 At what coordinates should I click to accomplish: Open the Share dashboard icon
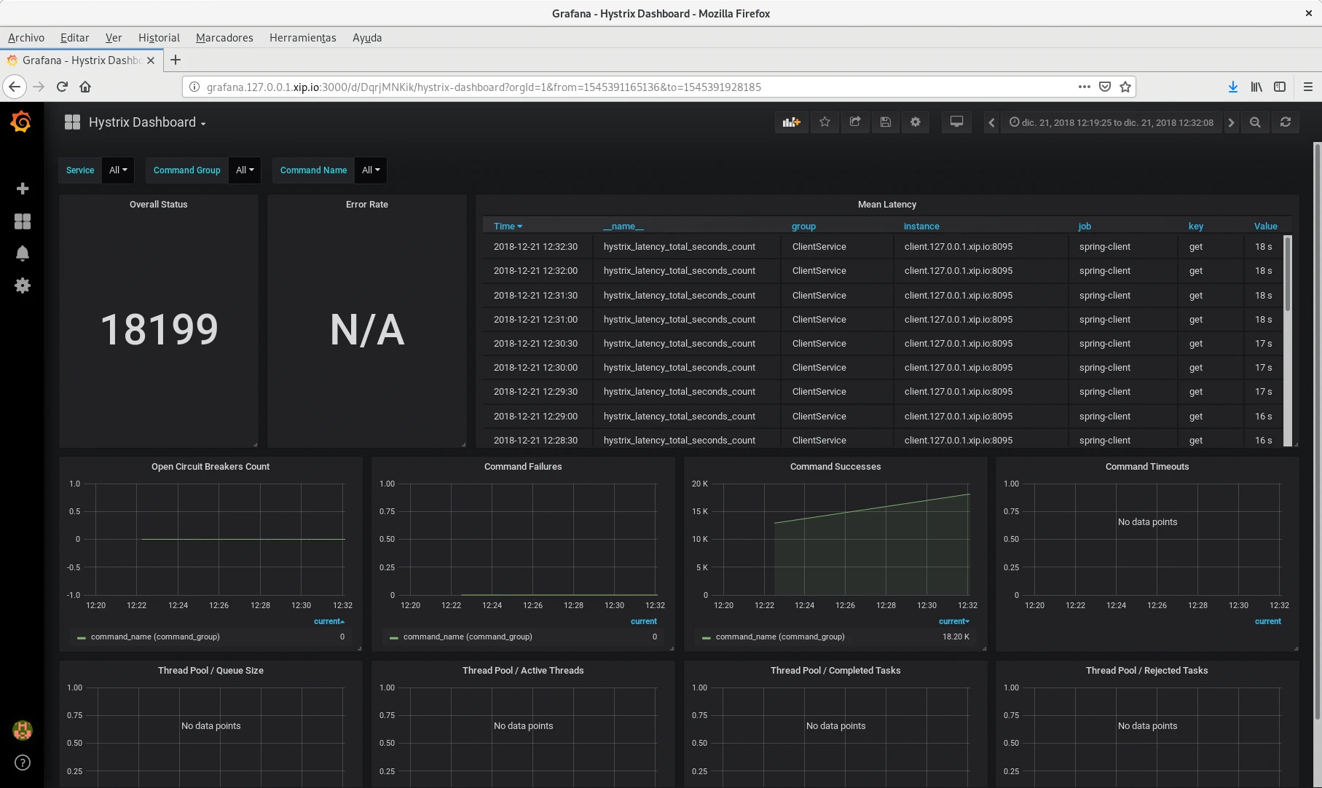point(855,122)
